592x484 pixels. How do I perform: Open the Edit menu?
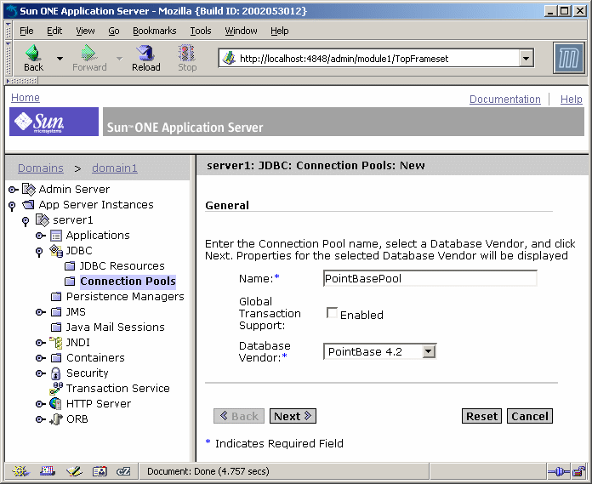pyautogui.click(x=54, y=31)
